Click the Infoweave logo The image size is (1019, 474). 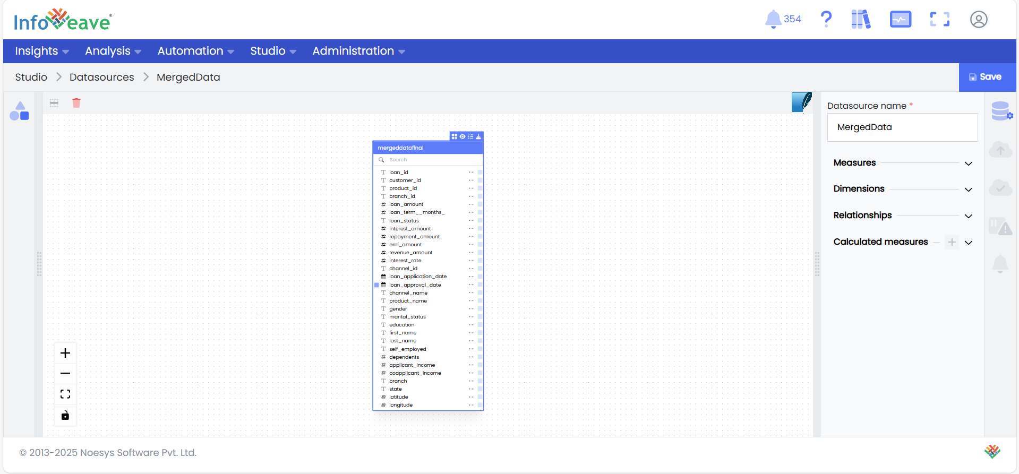point(63,20)
